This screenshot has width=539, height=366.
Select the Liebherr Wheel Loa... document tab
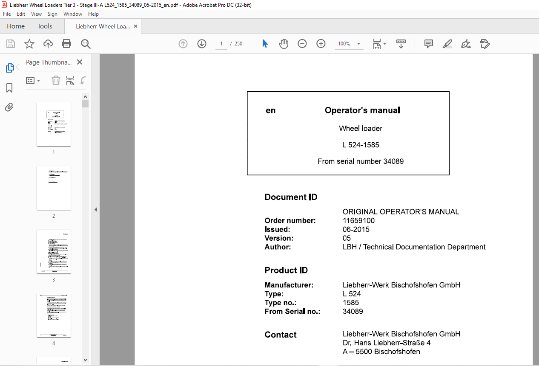[103, 26]
